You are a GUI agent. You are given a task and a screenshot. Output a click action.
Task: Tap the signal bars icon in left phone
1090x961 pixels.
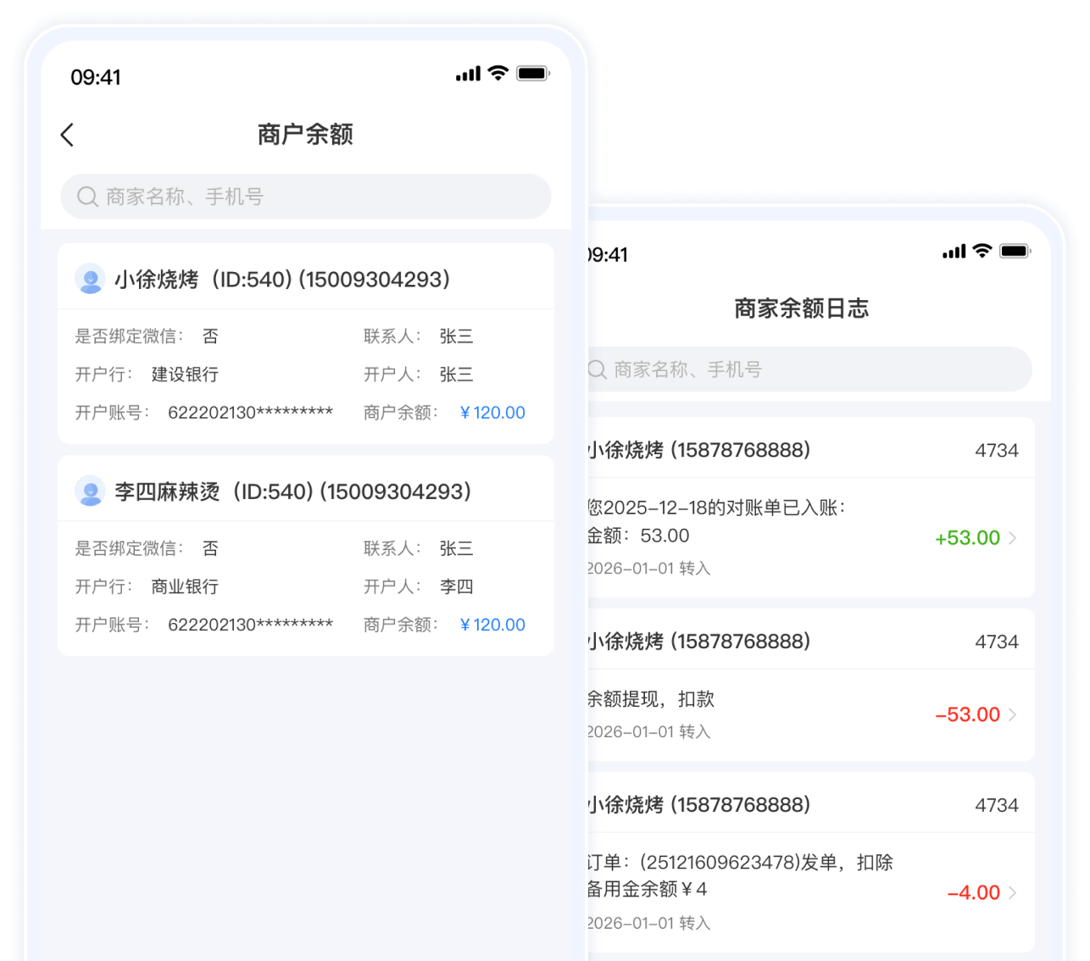tap(468, 75)
